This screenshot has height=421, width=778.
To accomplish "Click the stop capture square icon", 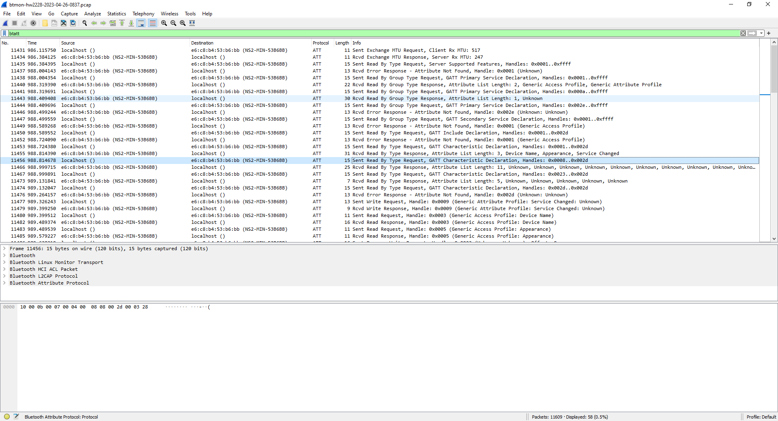I will 15,23.
